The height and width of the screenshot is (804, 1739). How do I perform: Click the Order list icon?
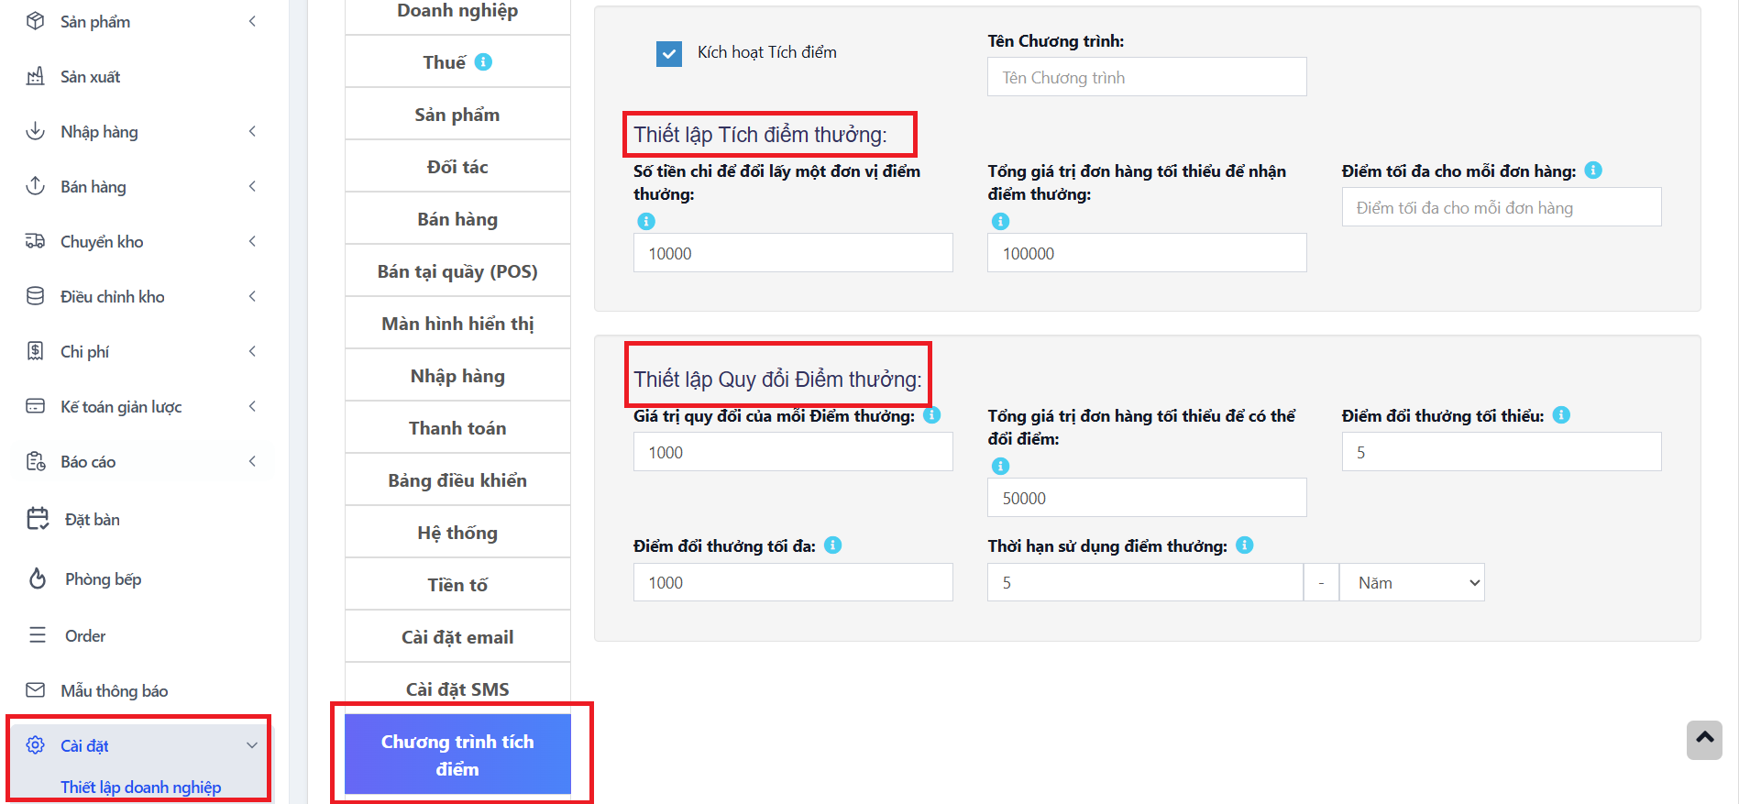(38, 635)
